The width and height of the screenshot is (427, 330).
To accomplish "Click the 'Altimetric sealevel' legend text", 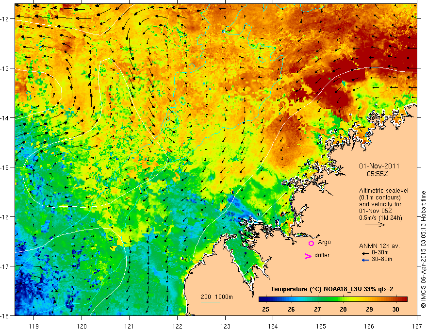I will pos(384,191).
